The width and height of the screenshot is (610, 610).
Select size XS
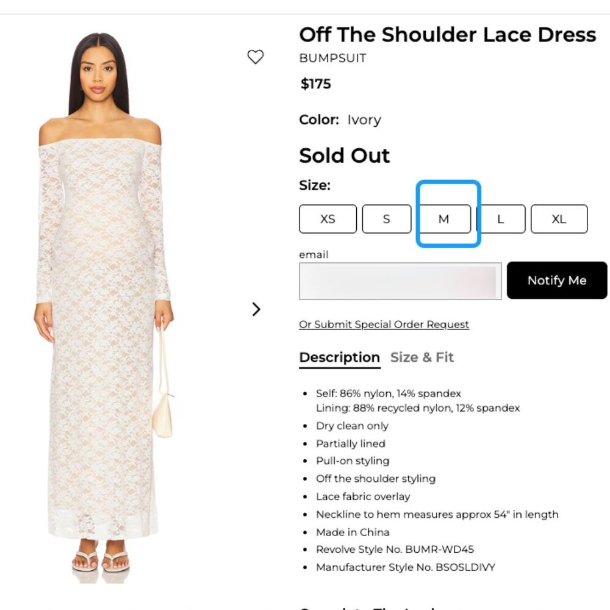328,219
